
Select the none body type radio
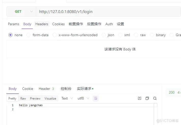10,35
